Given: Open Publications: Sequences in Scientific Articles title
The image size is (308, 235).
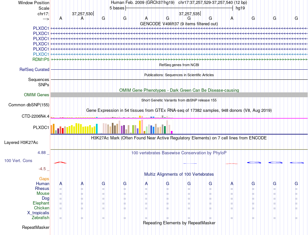Looking at the screenshot, I should point(179,75).
